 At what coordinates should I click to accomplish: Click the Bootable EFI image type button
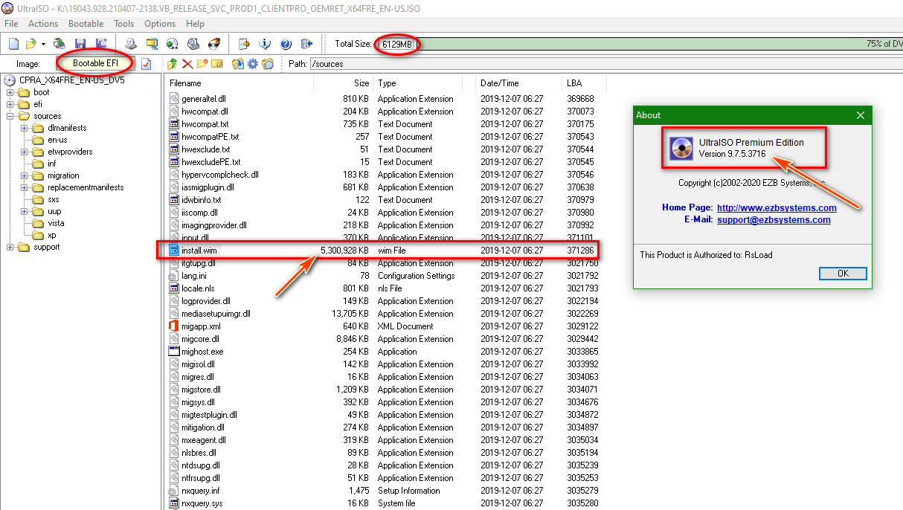[x=95, y=63]
